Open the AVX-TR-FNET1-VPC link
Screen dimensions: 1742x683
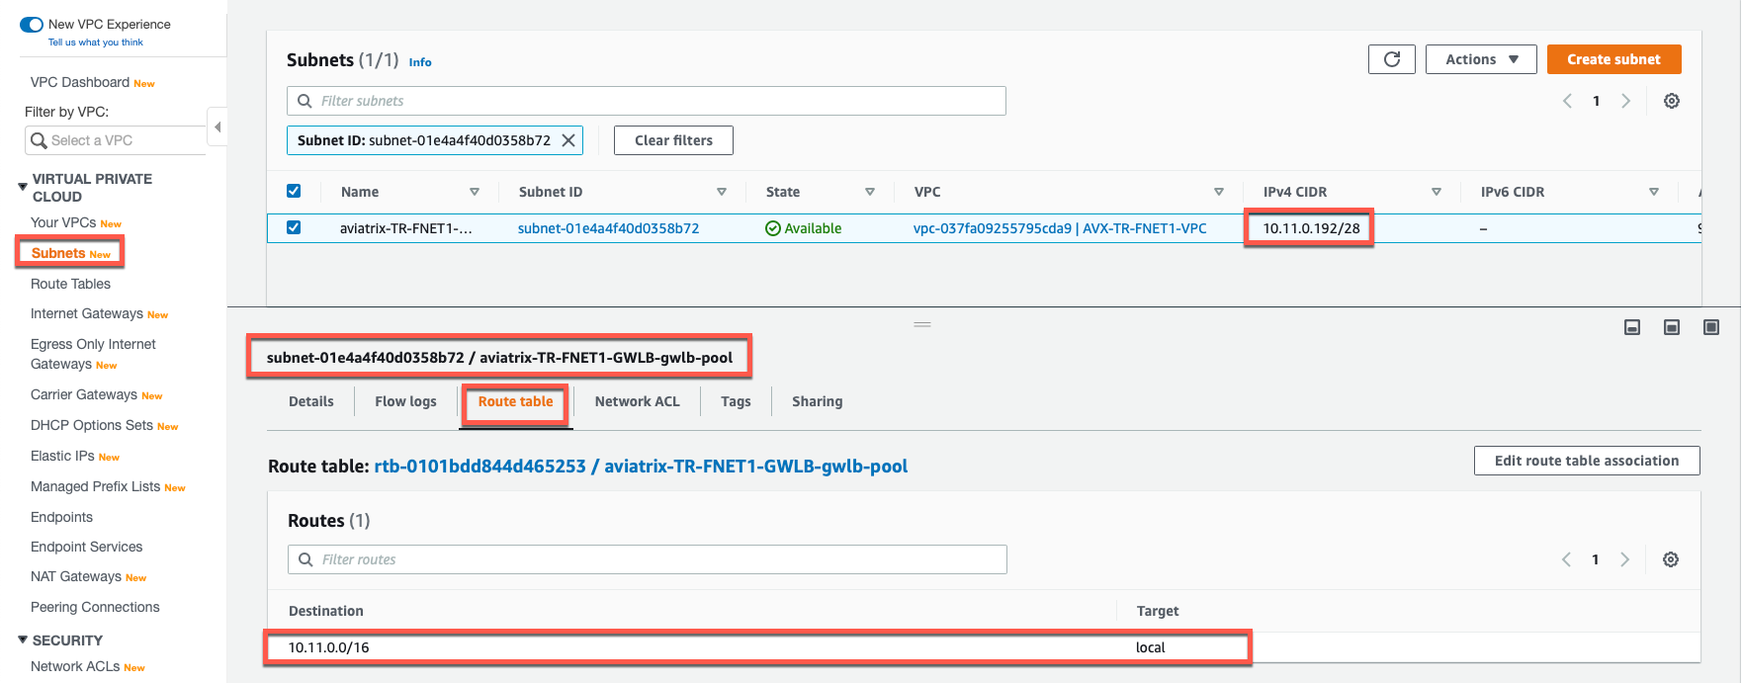tap(1060, 228)
